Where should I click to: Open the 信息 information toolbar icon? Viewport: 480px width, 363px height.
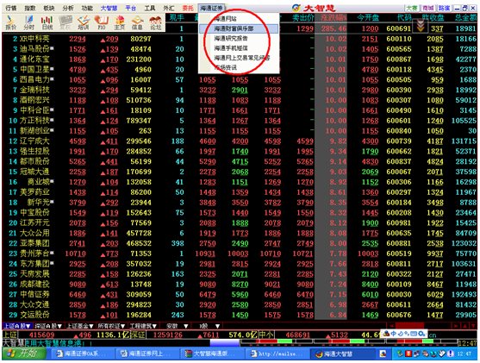click(x=137, y=22)
